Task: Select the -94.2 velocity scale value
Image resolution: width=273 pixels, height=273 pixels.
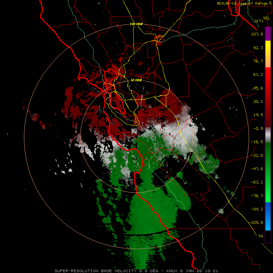Action: (x=257, y=209)
